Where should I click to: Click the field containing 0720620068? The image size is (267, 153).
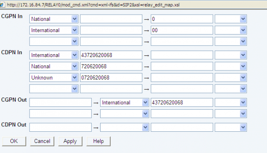tap(111, 78)
